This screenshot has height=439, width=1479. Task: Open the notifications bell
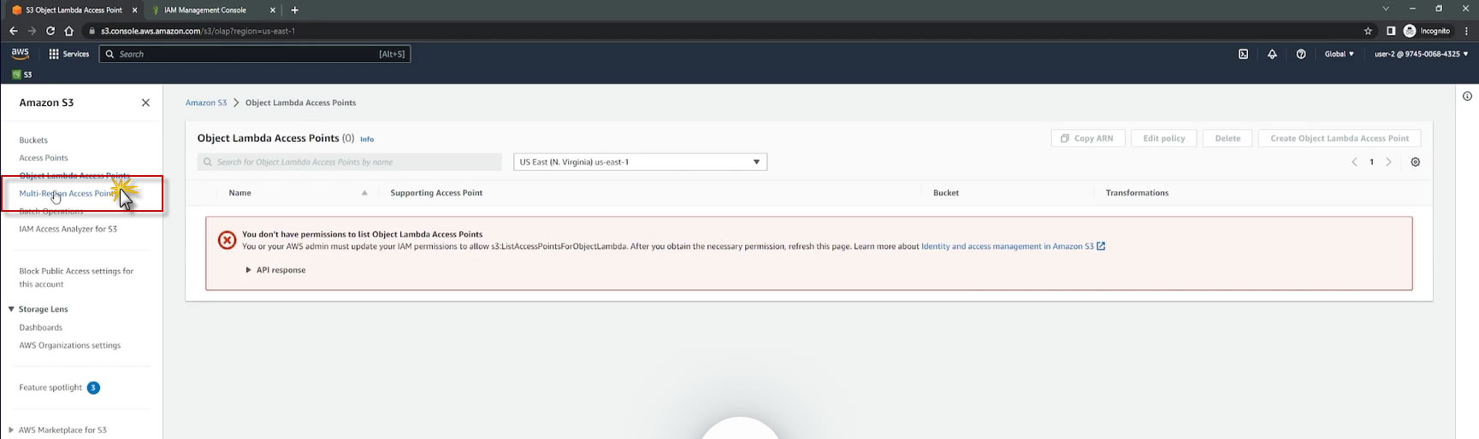[x=1272, y=54]
